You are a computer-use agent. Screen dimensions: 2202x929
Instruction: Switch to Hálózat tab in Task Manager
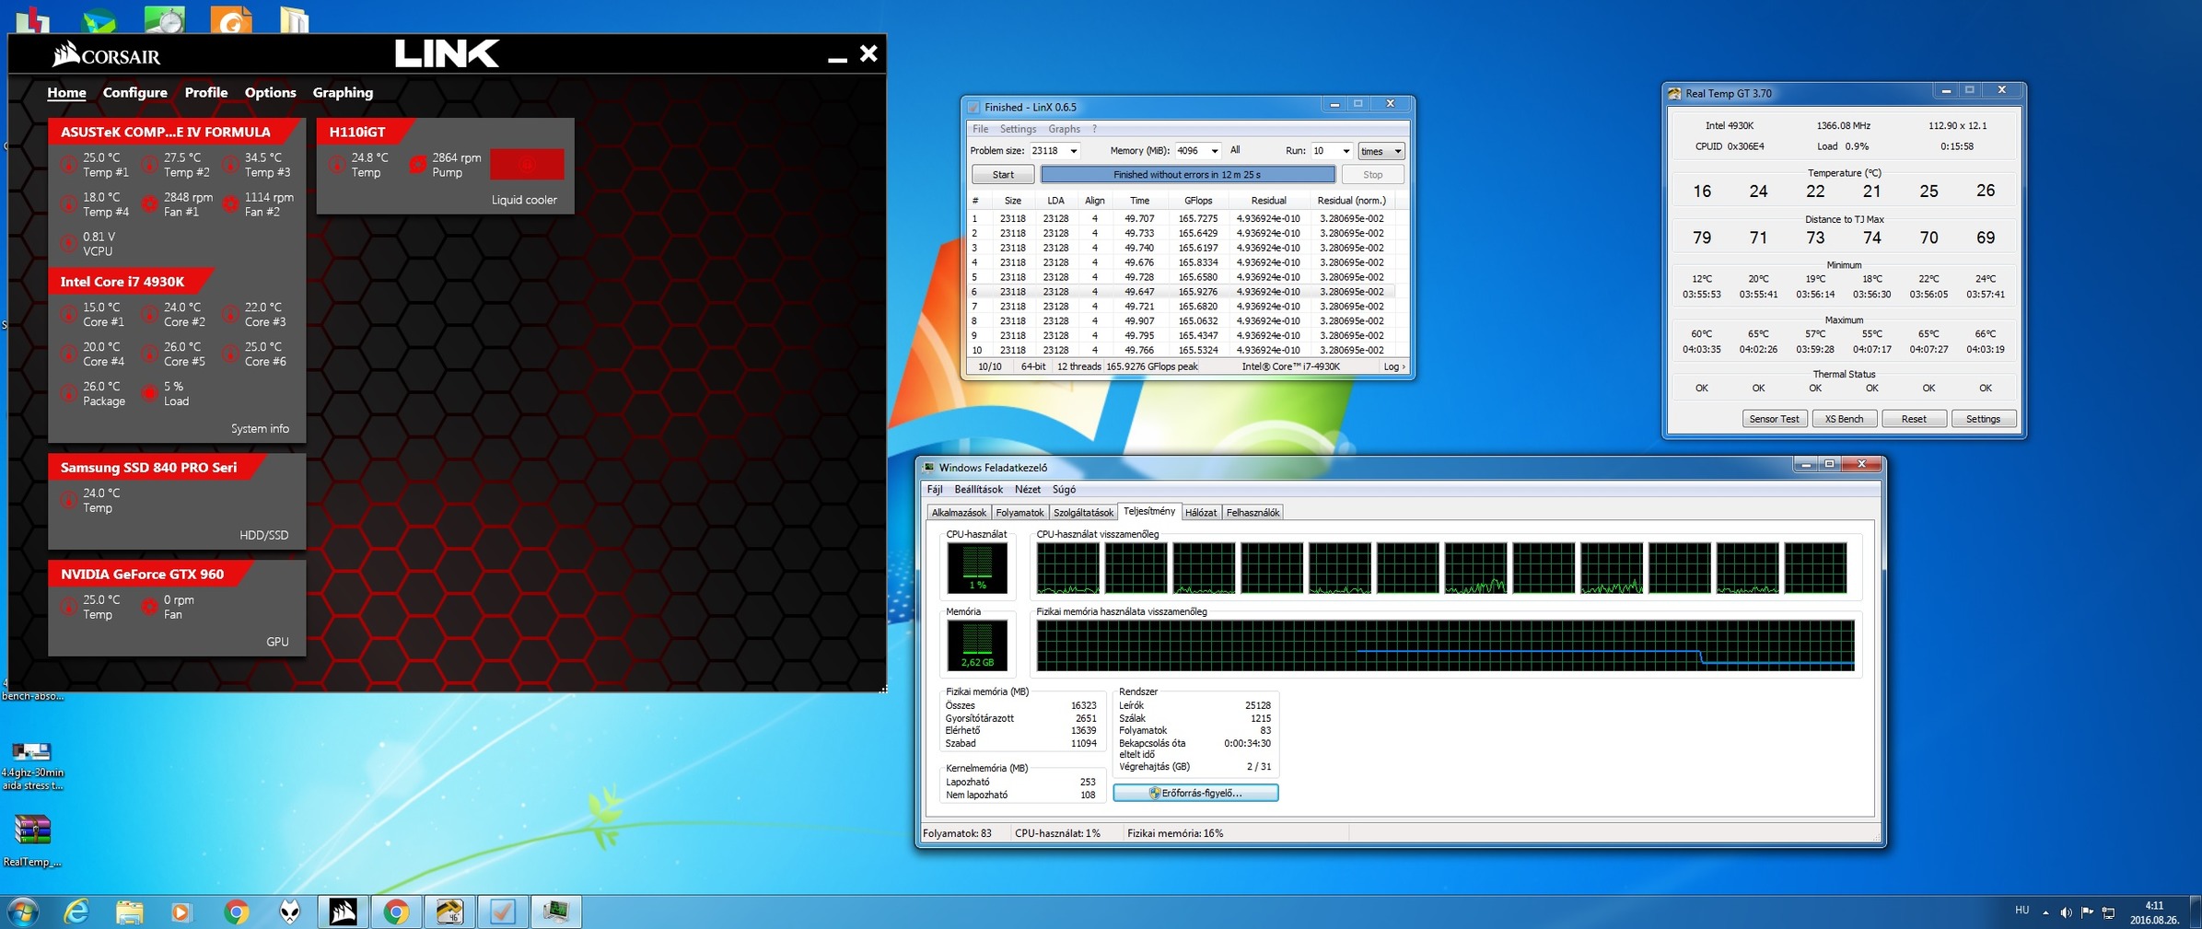[x=1200, y=513]
